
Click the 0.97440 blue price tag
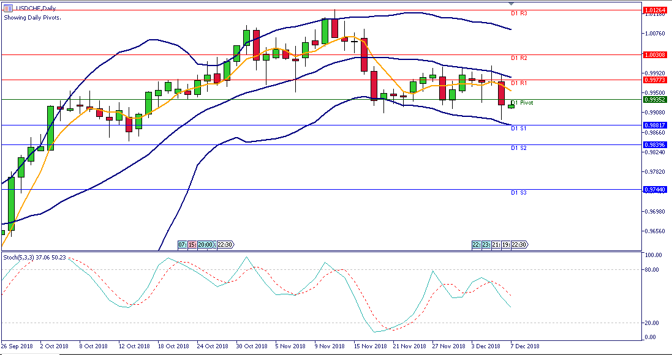point(654,189)
